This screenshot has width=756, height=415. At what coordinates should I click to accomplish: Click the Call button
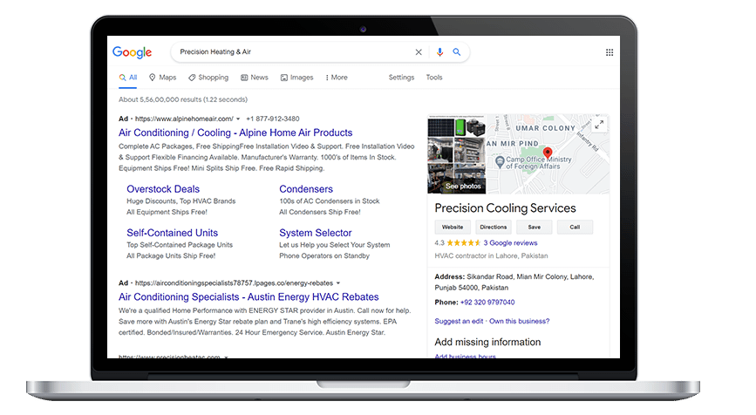pos(575,227)
